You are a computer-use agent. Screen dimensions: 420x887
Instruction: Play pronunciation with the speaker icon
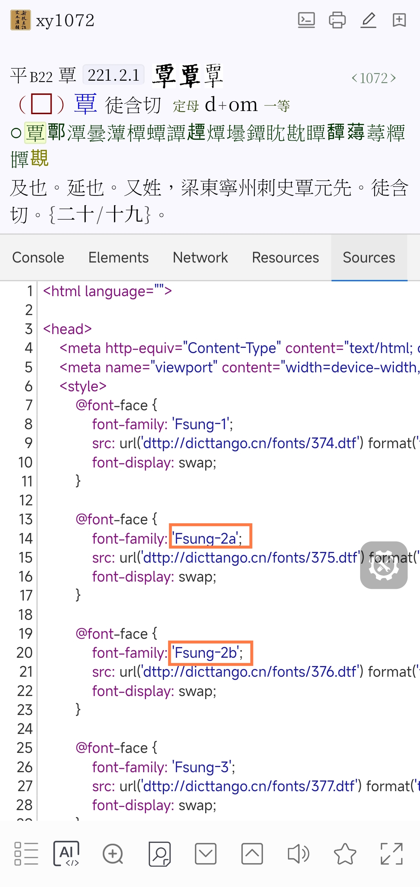pos(298,854)
